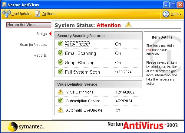Open the Reports section
The height and width of the screenshot is (133, 185).
tap(40, 55)
